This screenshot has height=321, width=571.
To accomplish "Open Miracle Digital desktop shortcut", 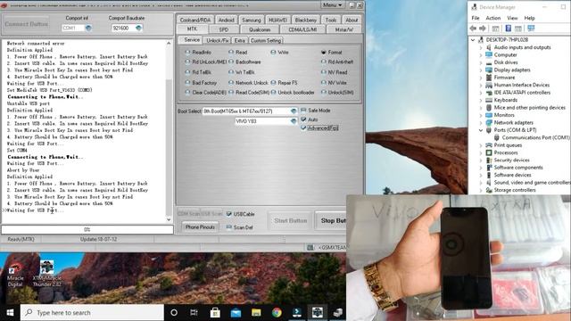I will point(15,274).
